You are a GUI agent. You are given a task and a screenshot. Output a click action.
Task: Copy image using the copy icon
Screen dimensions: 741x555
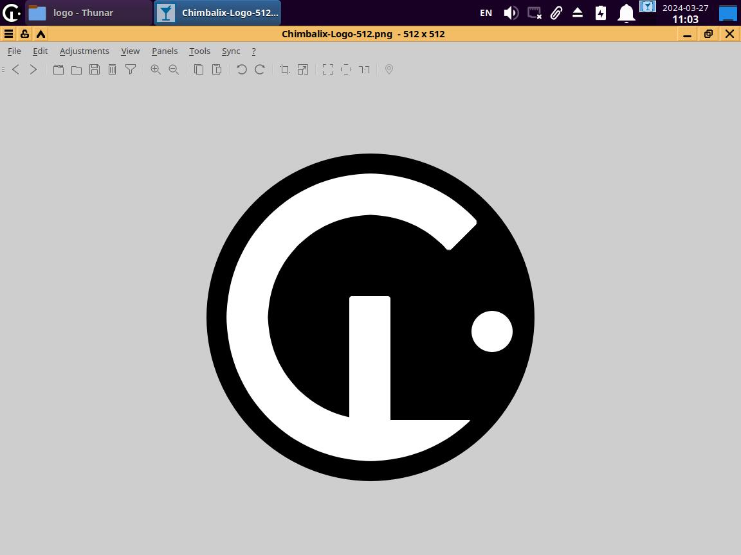pyautogui.click(x=199, y=69)
